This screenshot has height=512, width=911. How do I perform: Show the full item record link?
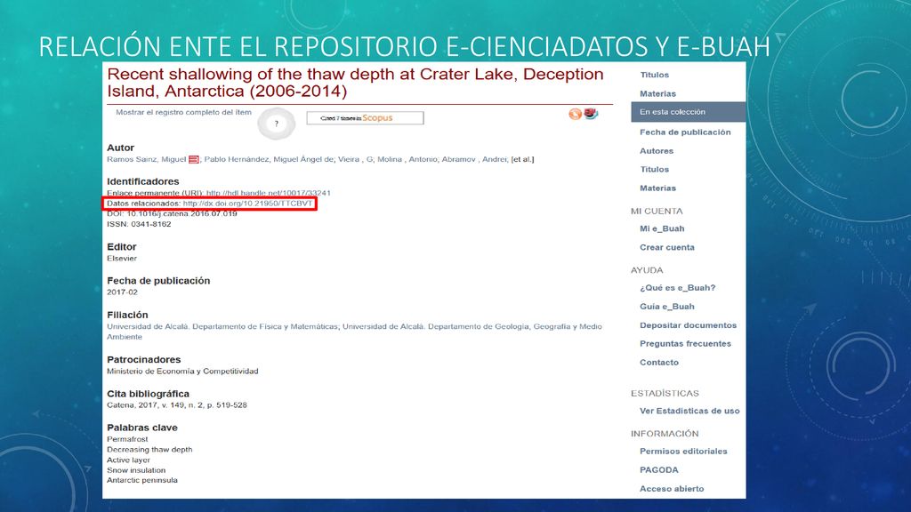point(183,112)
